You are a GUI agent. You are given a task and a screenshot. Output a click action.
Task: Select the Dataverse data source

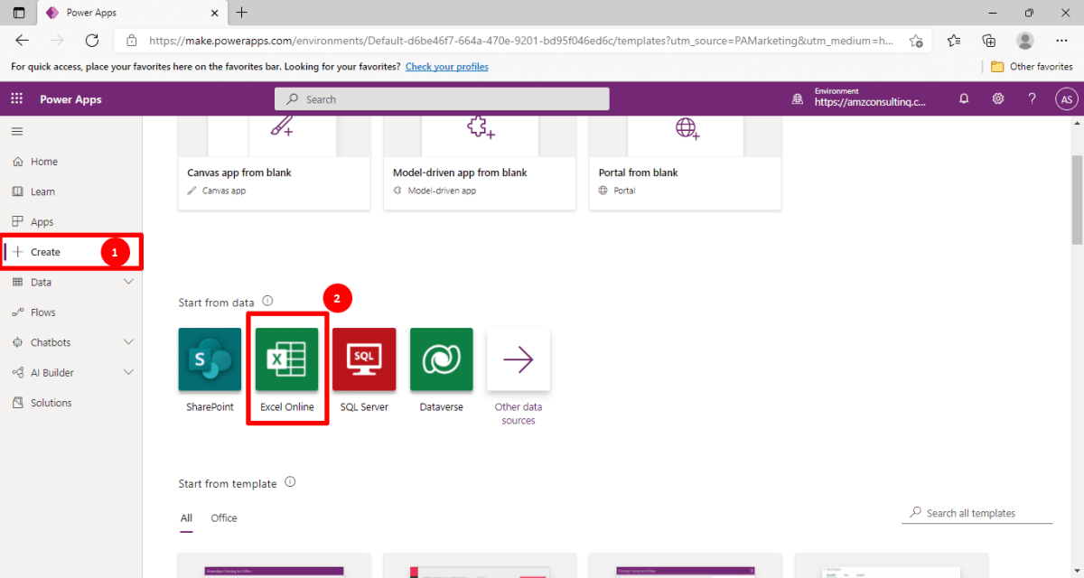(441, 359)
